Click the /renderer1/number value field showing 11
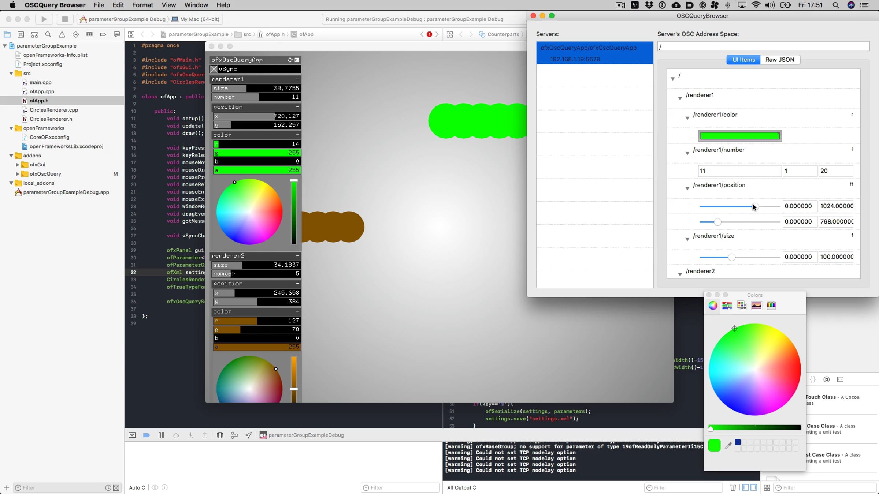The width and height of the screenshot is (879, 494). pos(739,171)
